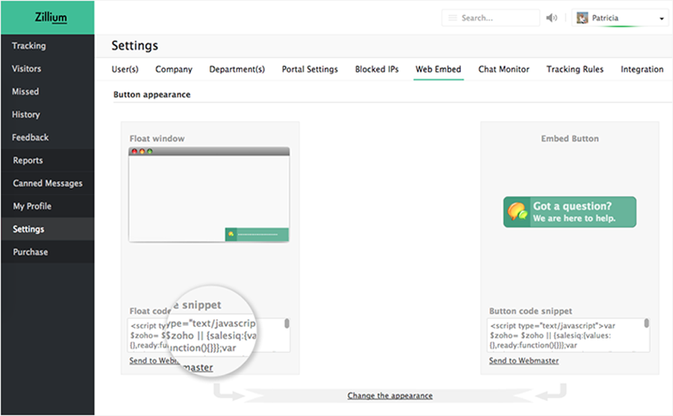
Task: Navigate to Reports in sidebar
Action: pos(28,160)
